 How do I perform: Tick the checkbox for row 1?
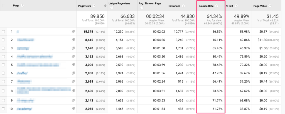(x=3, y=32)
